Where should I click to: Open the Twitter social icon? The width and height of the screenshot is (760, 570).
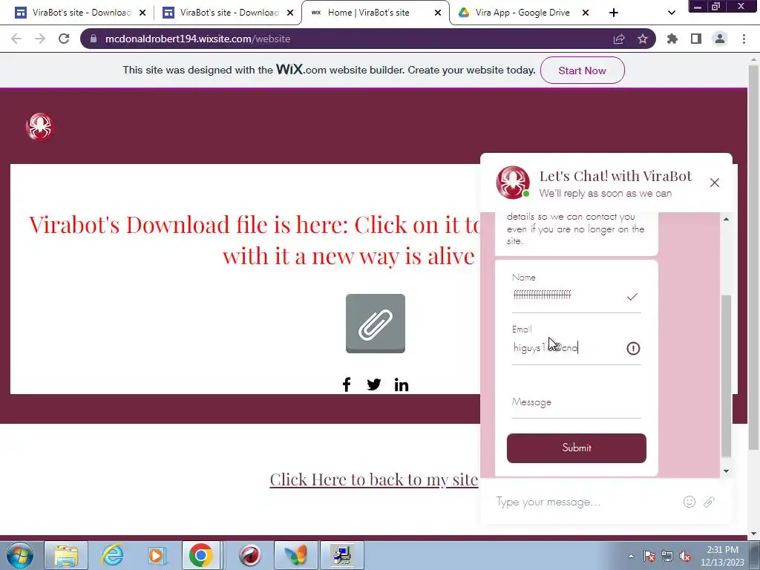pyautogui.click(x=374, y=385)
